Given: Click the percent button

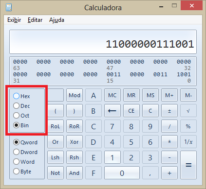Looking at the screenshot, I should pos(188,126).
